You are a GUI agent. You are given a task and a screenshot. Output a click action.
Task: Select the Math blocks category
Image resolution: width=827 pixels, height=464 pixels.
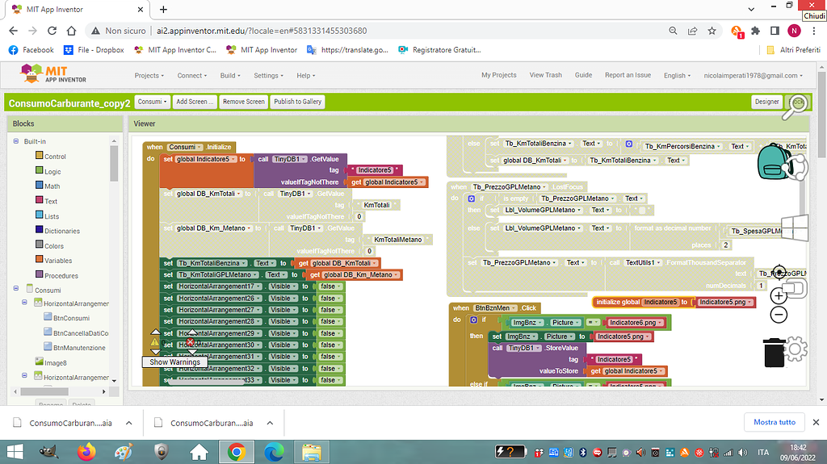(x=52, y=186)
